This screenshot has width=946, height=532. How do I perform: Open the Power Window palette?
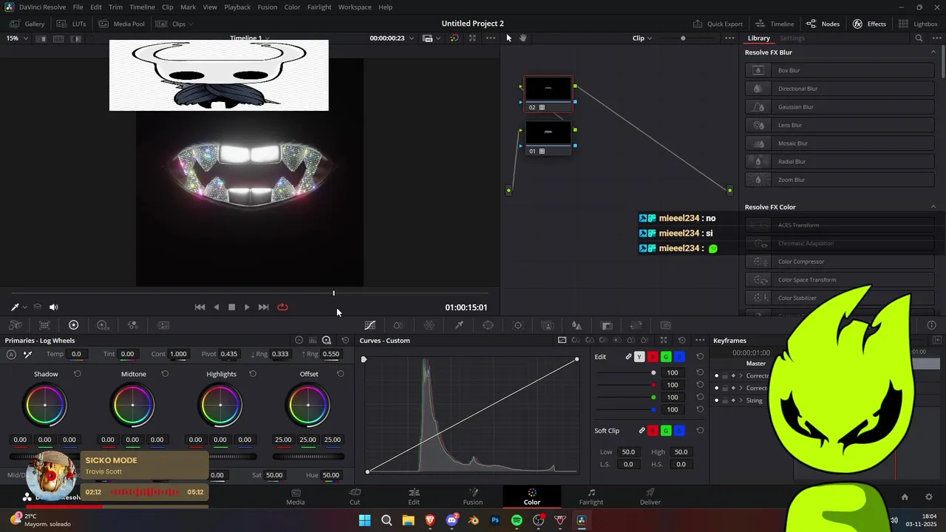click(x=488, y=325)
